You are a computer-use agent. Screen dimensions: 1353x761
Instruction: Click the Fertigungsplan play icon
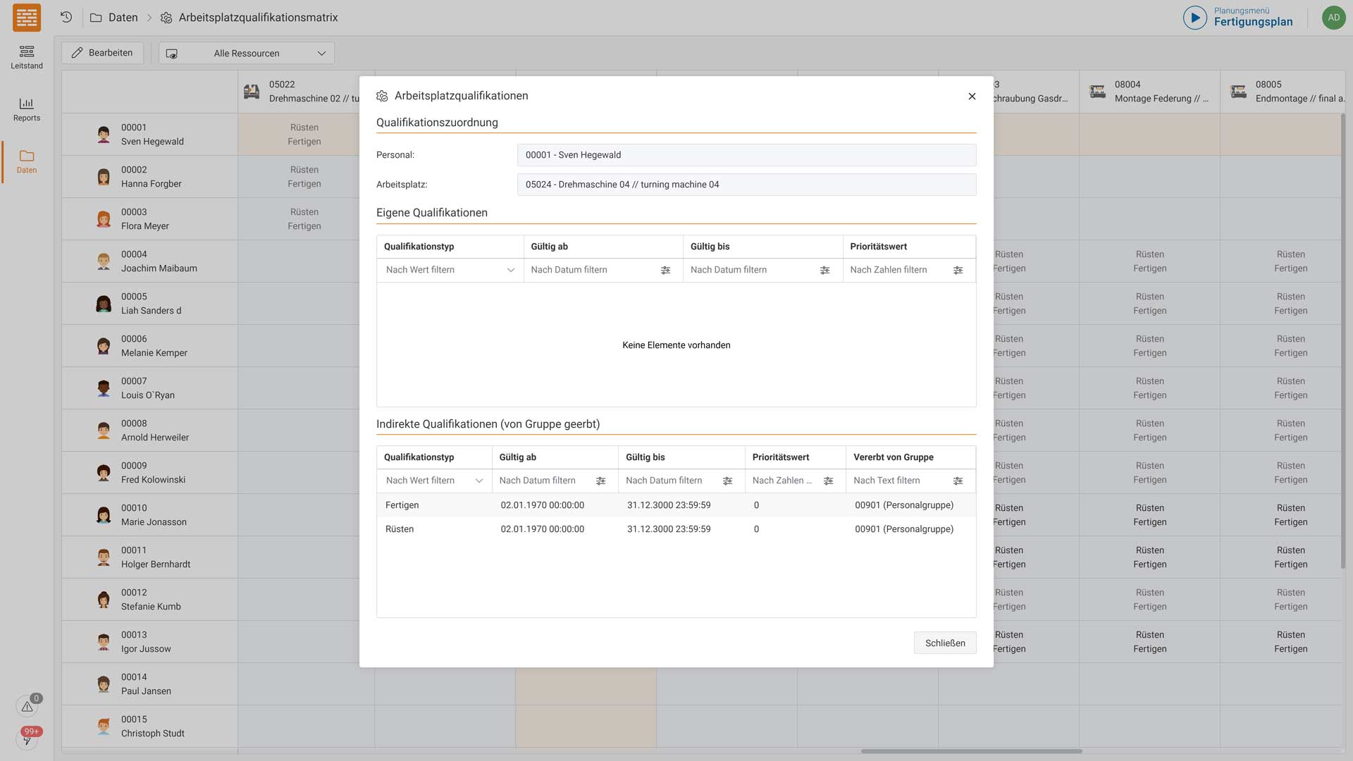click(1194, 18)
